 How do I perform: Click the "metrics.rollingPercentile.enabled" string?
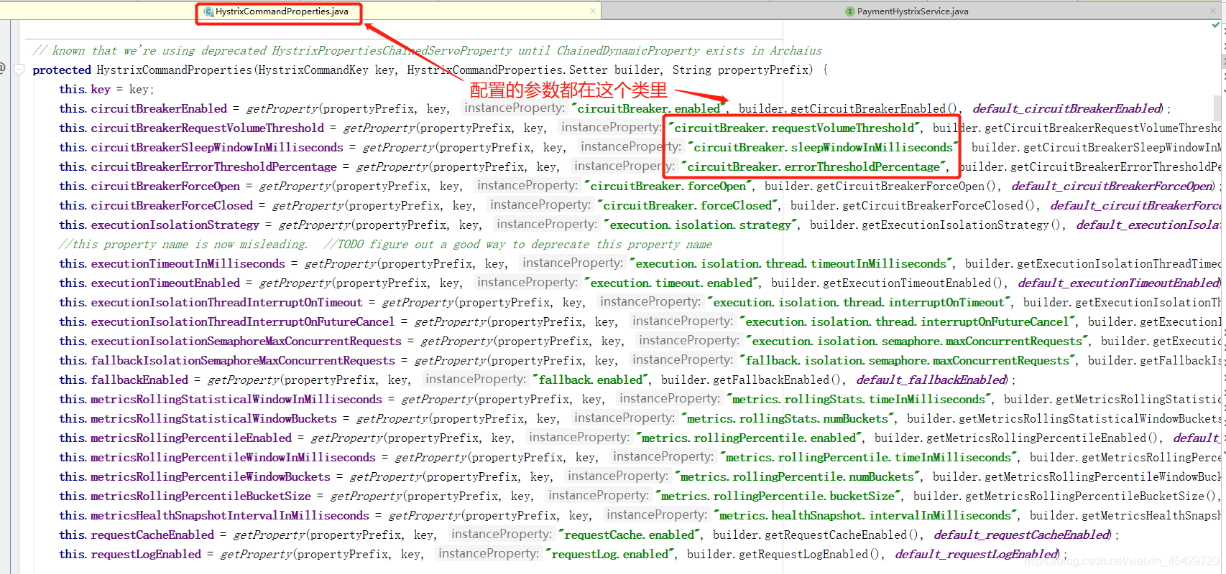pos(749,438)
